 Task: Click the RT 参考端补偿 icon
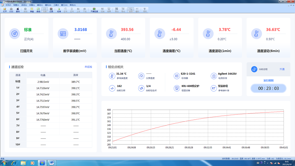[213, 88]
